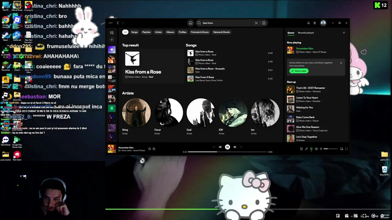Enter full screen player view
This screenshot has width=392, height=220.
coord(346,149)
